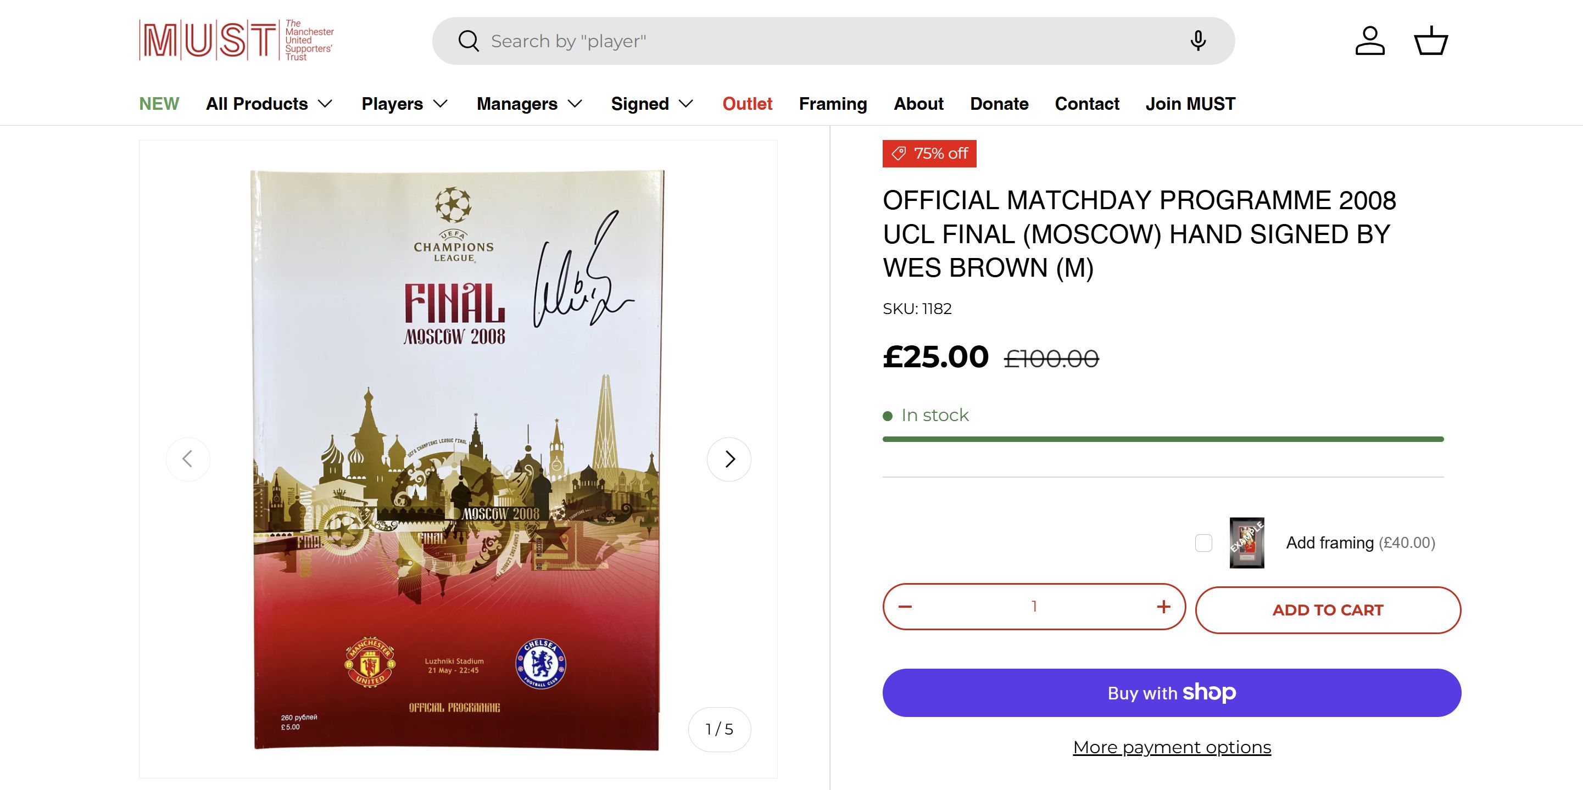This screenshot has width=1583, height=790.
Task: Decrease quantity with the minus button
Action: click(x=905, y=607)
